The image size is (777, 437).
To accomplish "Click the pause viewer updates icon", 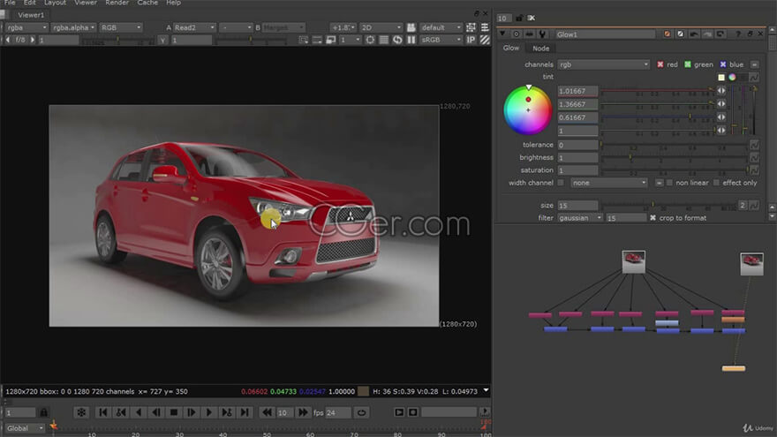I will [x=411, y=40].
